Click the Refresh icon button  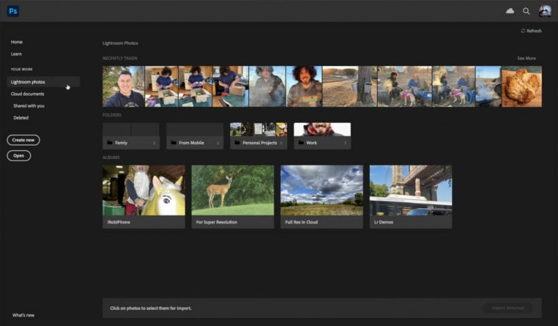point(523,31)
